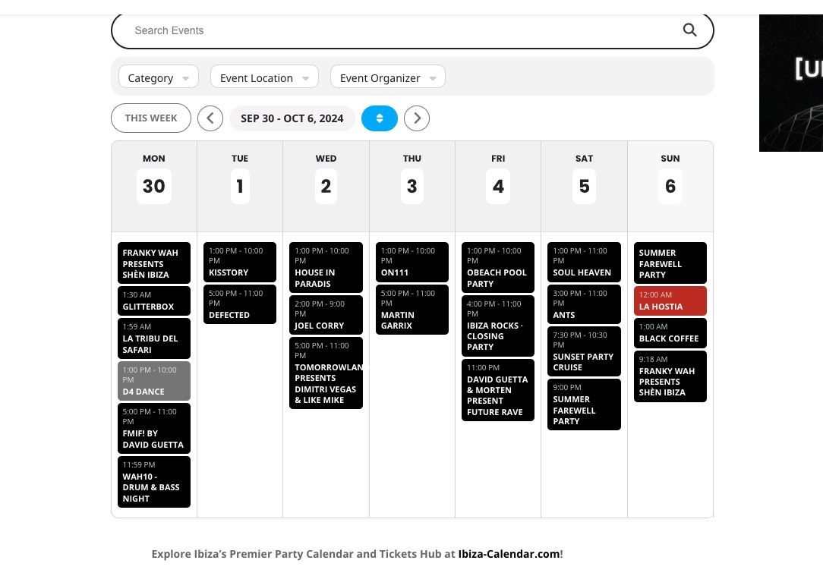Image resolution: width=823 pixels, height=576 pixels.
Task: Click the THIS WEEK button
Action: [151, 118]
